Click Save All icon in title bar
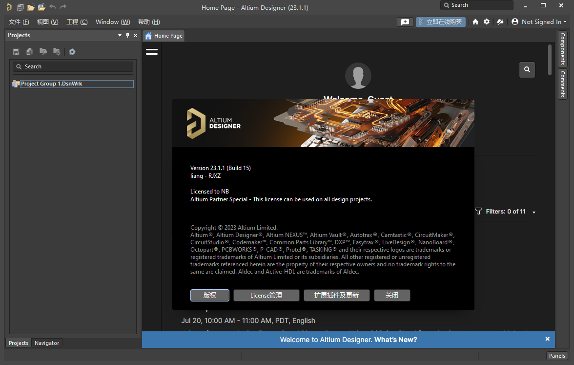 [x=20, y=7]
